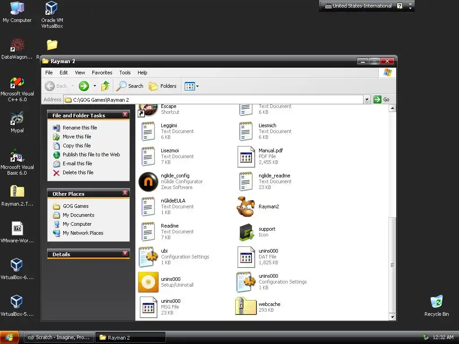This screenshot has height=344, width=459.
Task: Select the webcache zipped folder
Action: [246, 306]
